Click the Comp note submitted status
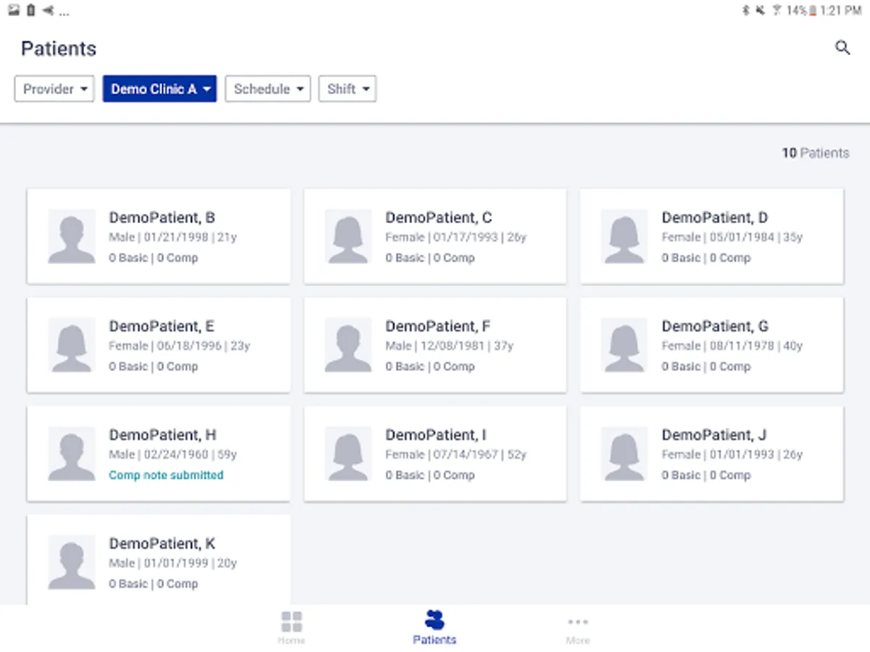Viewport: 870px width, 652px height. pos(166,475)
